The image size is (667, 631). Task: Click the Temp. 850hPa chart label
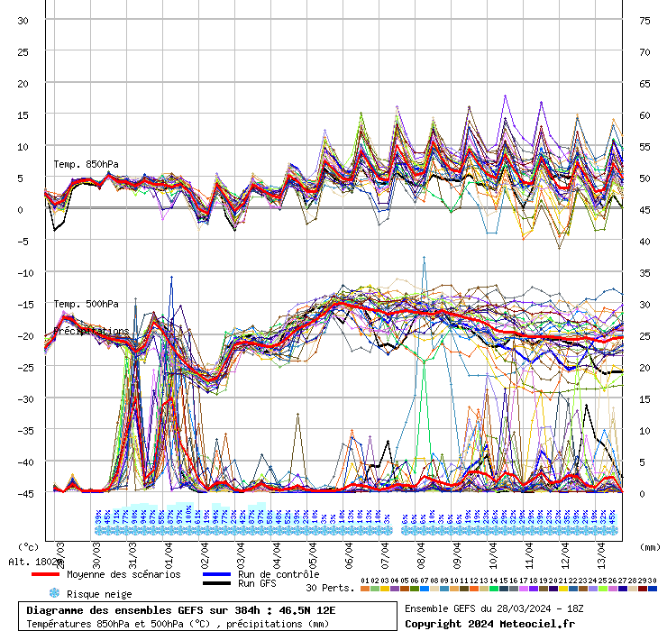tap(86, 164)
